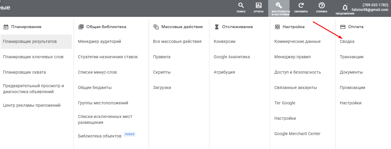Click the Оплата credit card icon

click(343, 27)
